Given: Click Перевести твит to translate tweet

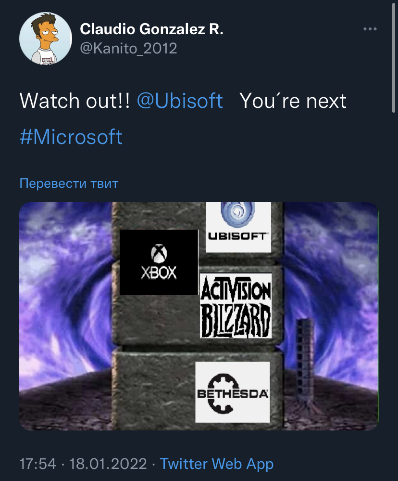Looking at the screenshot, I should tap(69, 183).
